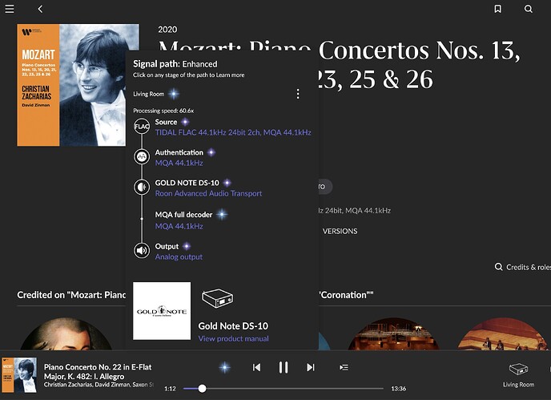551x400 pixels.
Task: Open the play queue icon
Action: (x=344, y=368)
